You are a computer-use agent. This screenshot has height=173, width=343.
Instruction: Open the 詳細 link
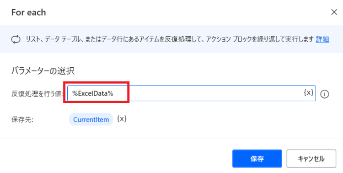(x=322, y=39)
